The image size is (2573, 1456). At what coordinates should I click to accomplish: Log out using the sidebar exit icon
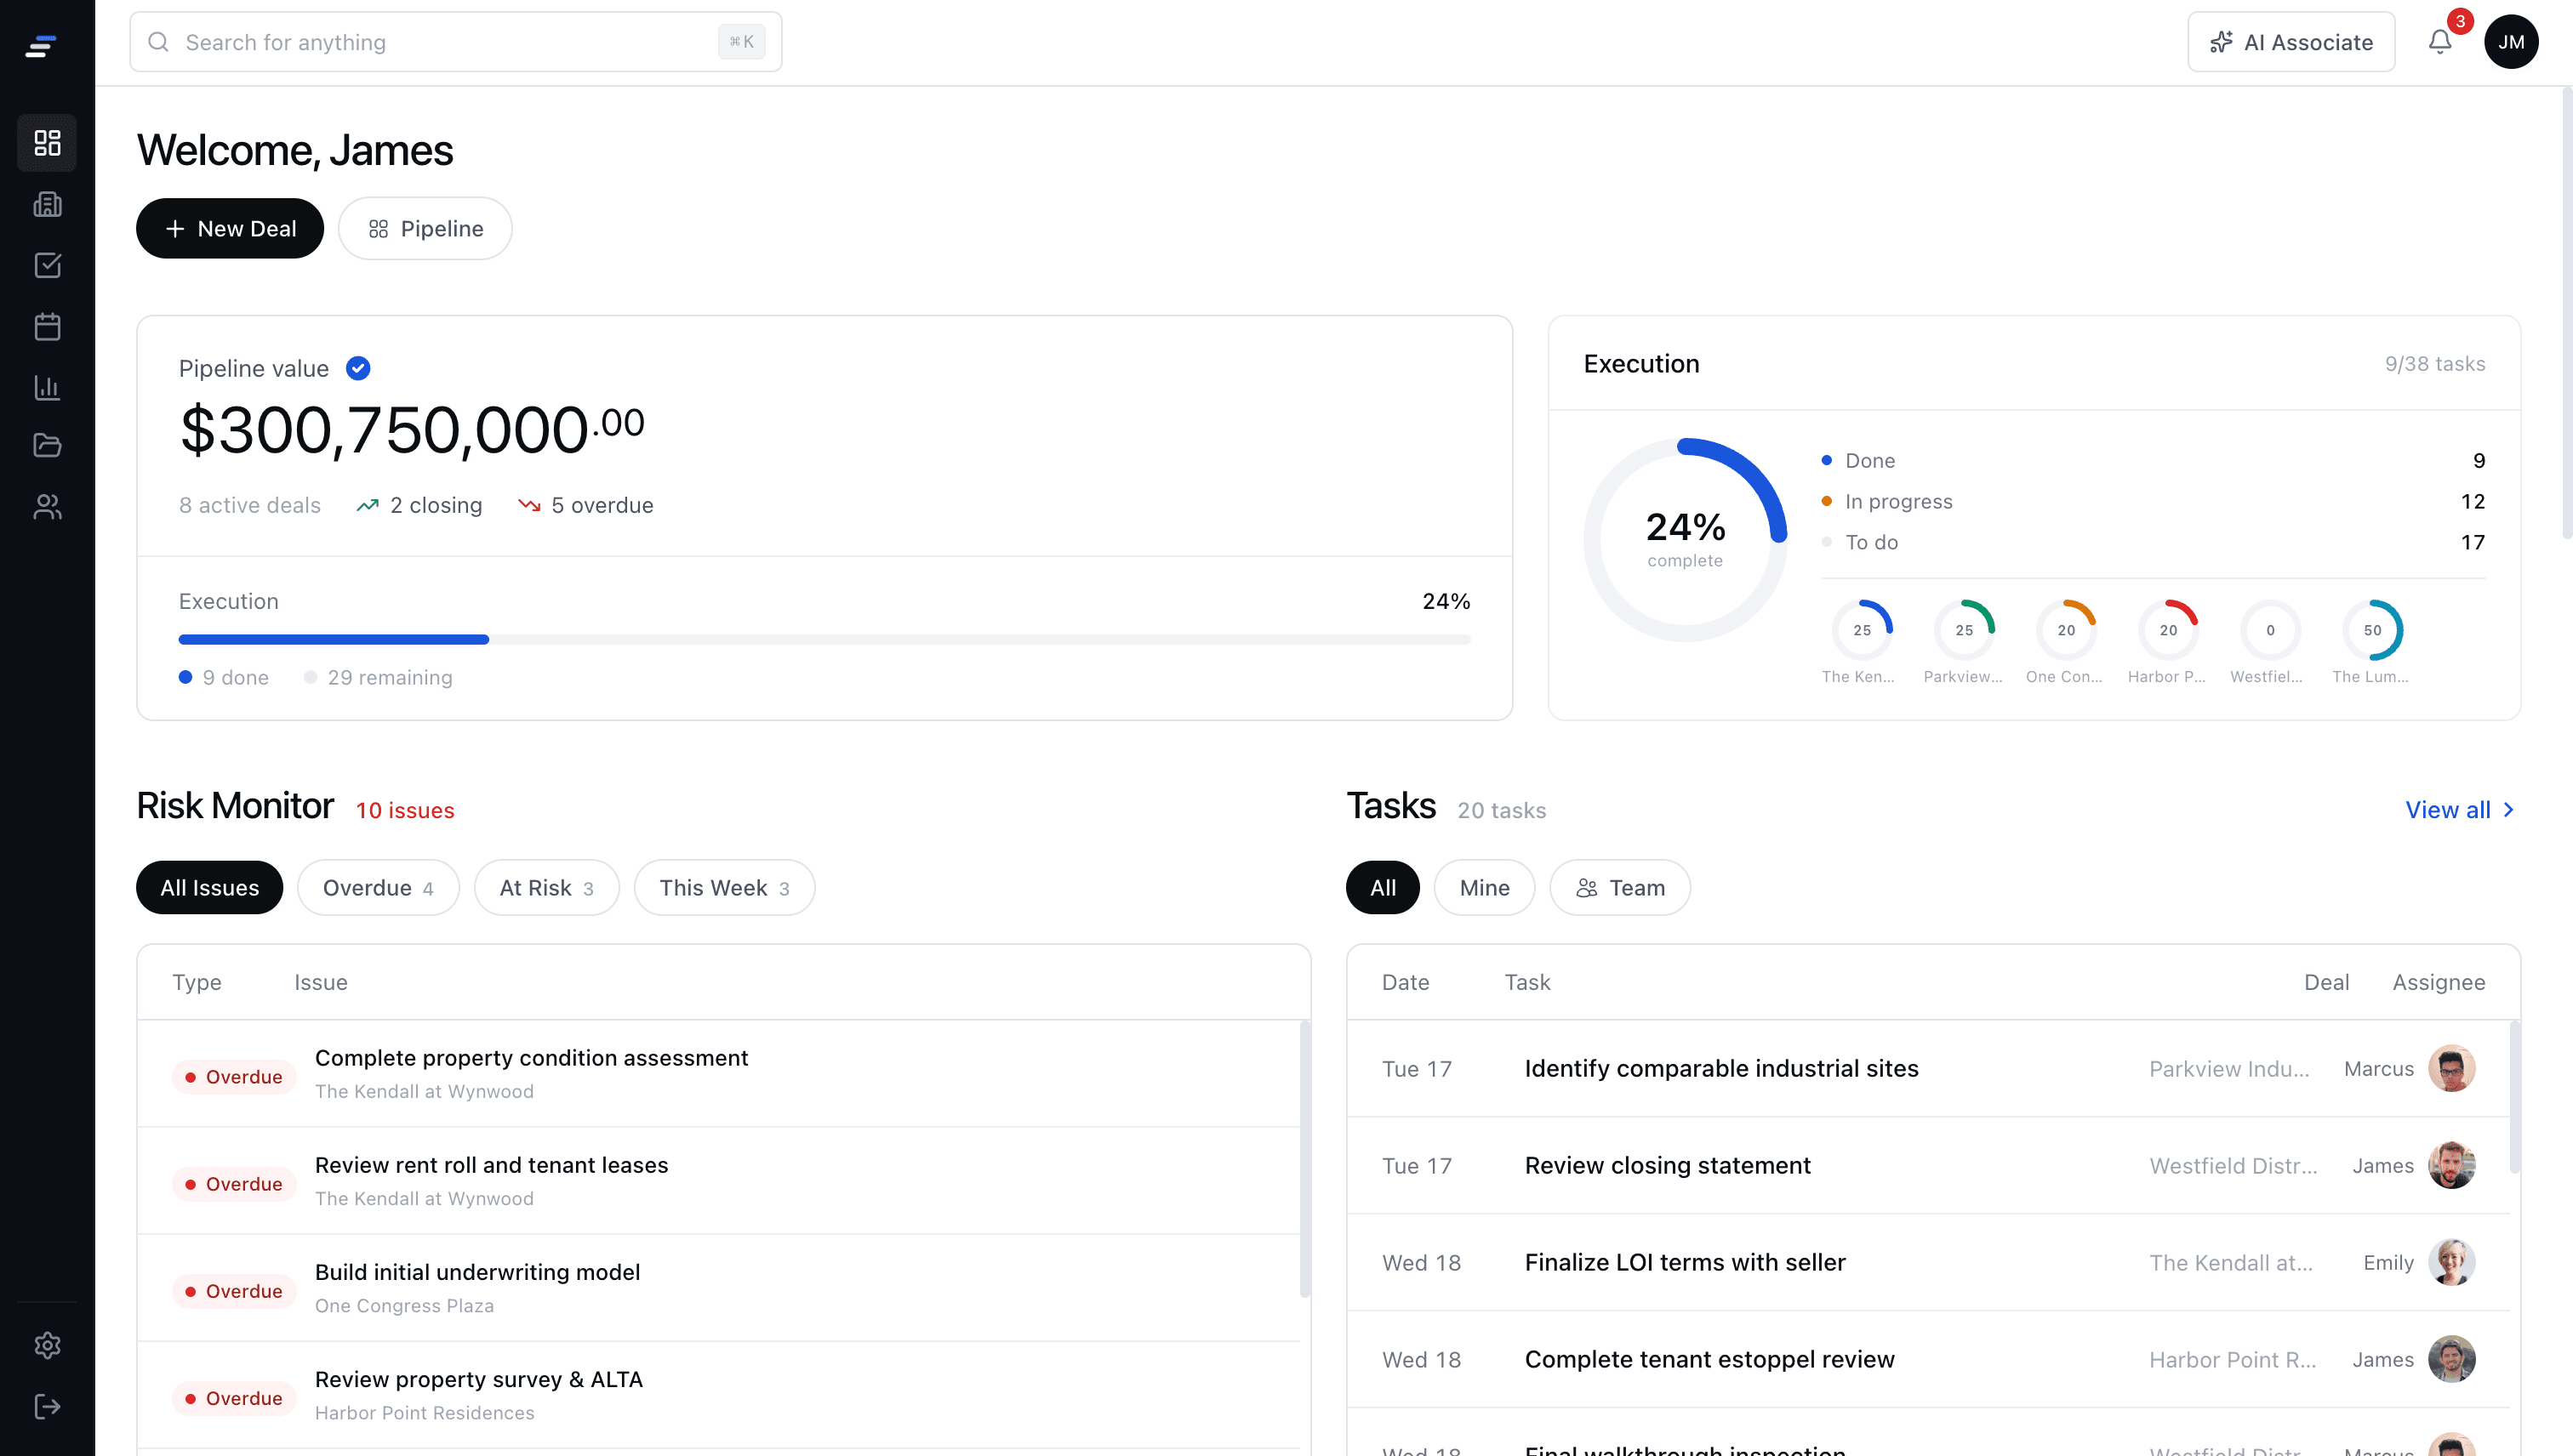tap(47, 1406)
